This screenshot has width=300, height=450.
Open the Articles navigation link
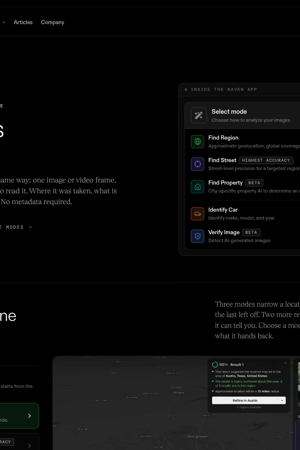[23, 22]
